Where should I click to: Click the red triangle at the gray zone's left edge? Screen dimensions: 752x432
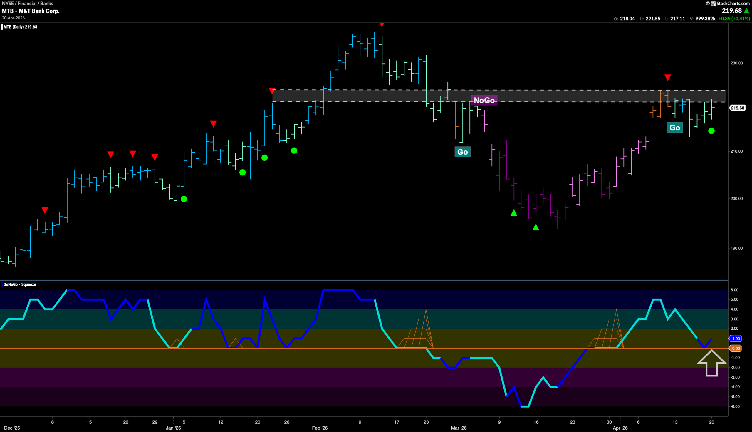[x=272, y=91]
